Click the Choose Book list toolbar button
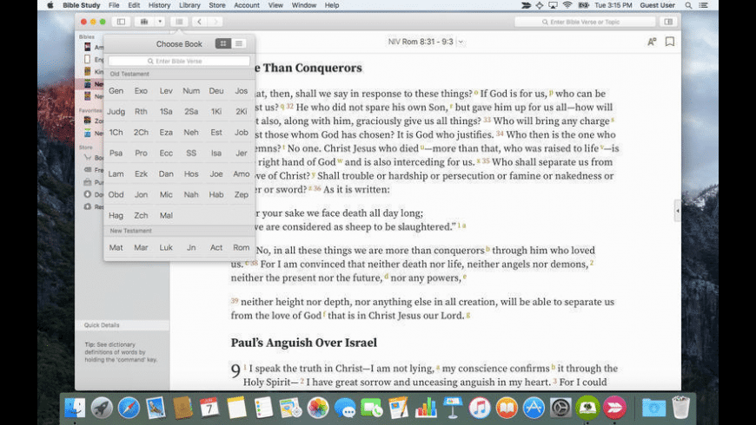This screenshot has width=756, height=425. (x=179, y=22)
